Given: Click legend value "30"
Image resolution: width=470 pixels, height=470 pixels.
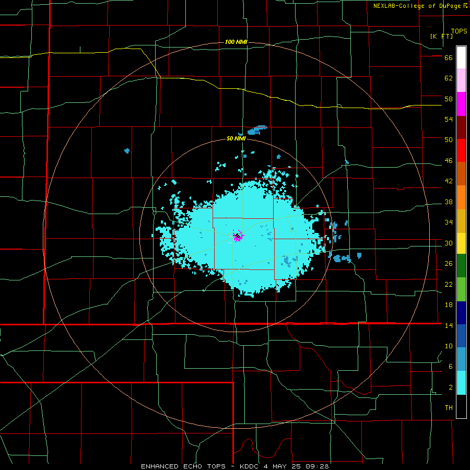Looking at the screenshot, I should point(449,243).
